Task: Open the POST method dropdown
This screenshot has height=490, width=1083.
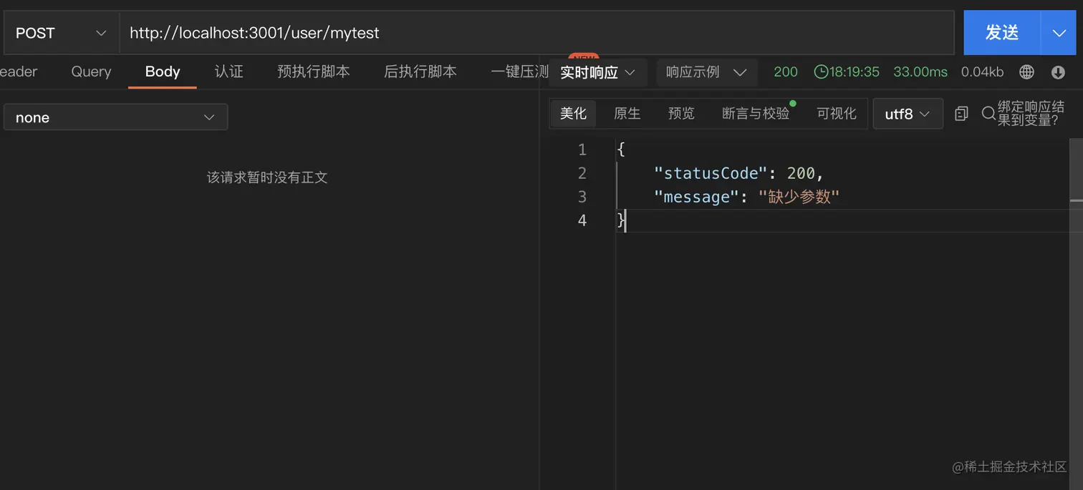Action: [61, 33]
